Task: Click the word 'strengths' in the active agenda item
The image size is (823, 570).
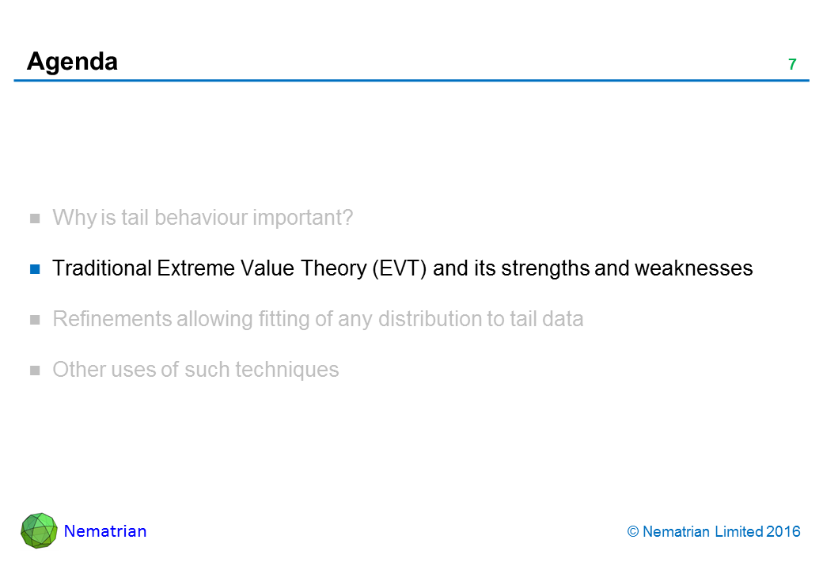Action: (543, 268)
